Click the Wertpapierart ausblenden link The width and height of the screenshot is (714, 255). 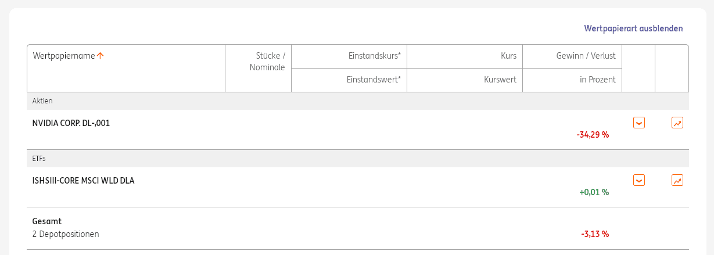(633, 28)
